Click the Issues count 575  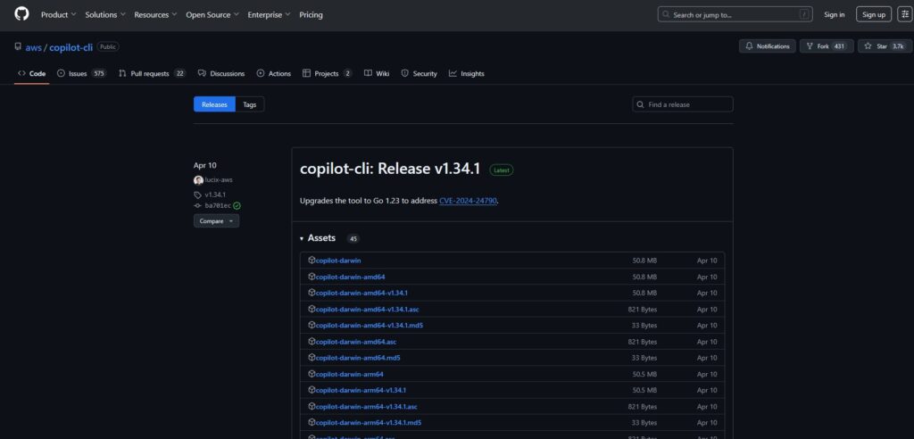click(x=98, y=73)
